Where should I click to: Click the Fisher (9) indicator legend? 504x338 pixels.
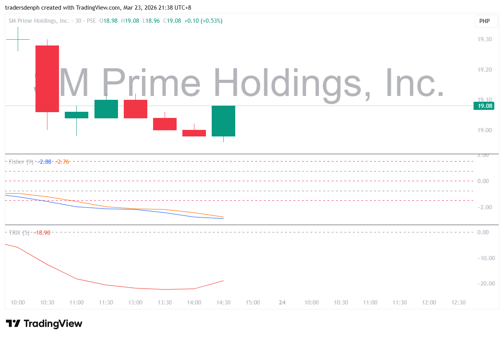pyautogui.click(x=21, y=162)
